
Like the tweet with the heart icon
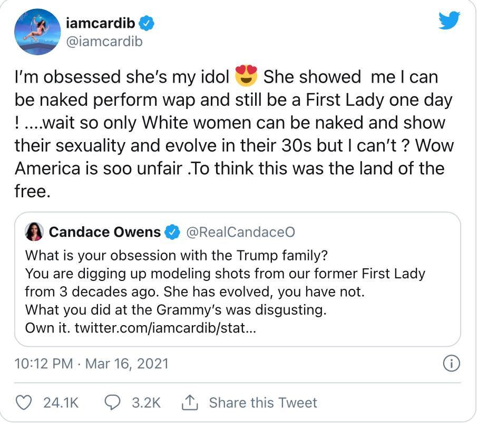click(x=24, y=402)
